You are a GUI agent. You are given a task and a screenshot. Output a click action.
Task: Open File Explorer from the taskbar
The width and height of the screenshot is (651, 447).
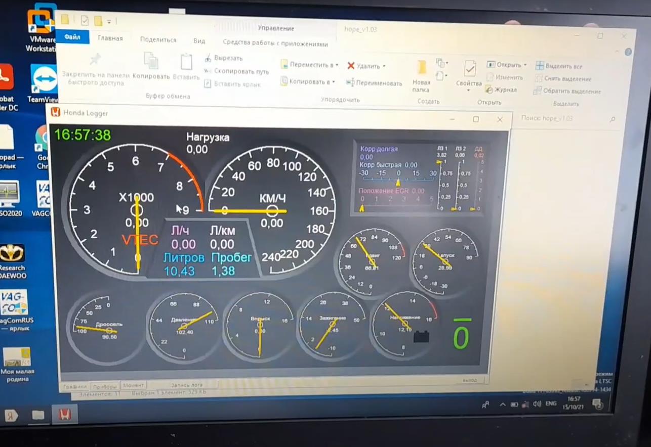38,415
